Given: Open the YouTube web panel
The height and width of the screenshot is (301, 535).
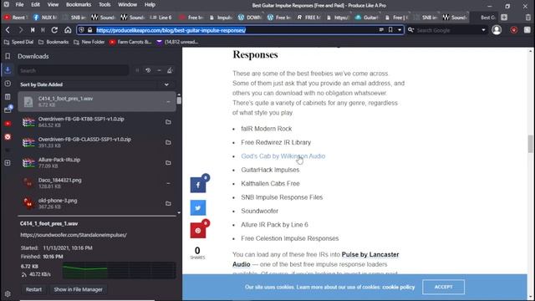Looking at the screenshot, I should pyautogui.click(x=8, y=123).
